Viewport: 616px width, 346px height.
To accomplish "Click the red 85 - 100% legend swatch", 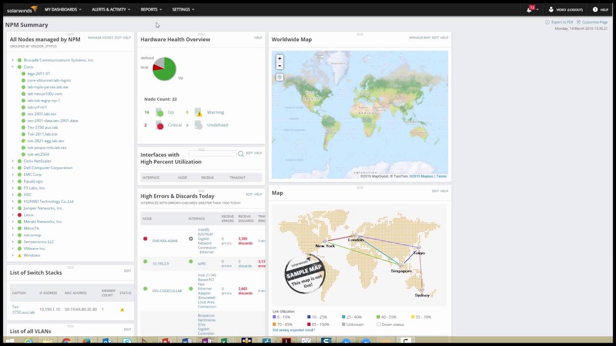I will (309, 324).
